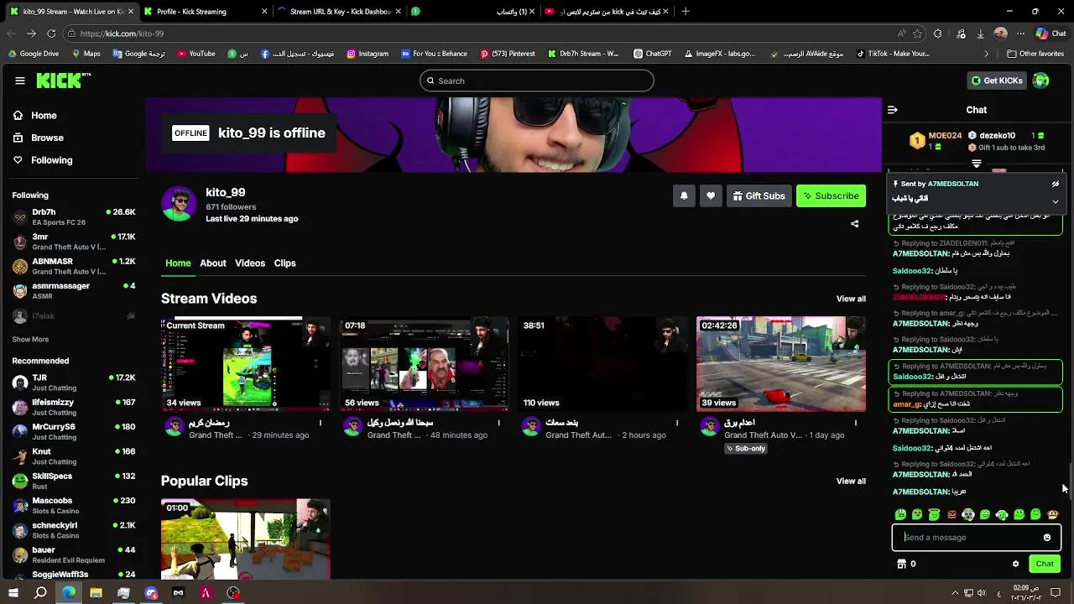
Task: Click the Mascoobs channel avatar
Action: (20, 505)
